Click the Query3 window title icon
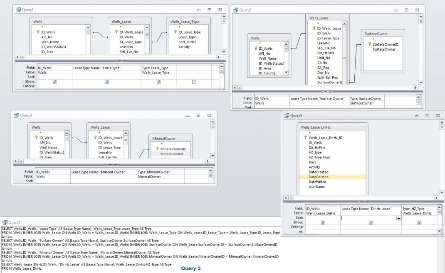The image size is (445, 273). point(17,115)
